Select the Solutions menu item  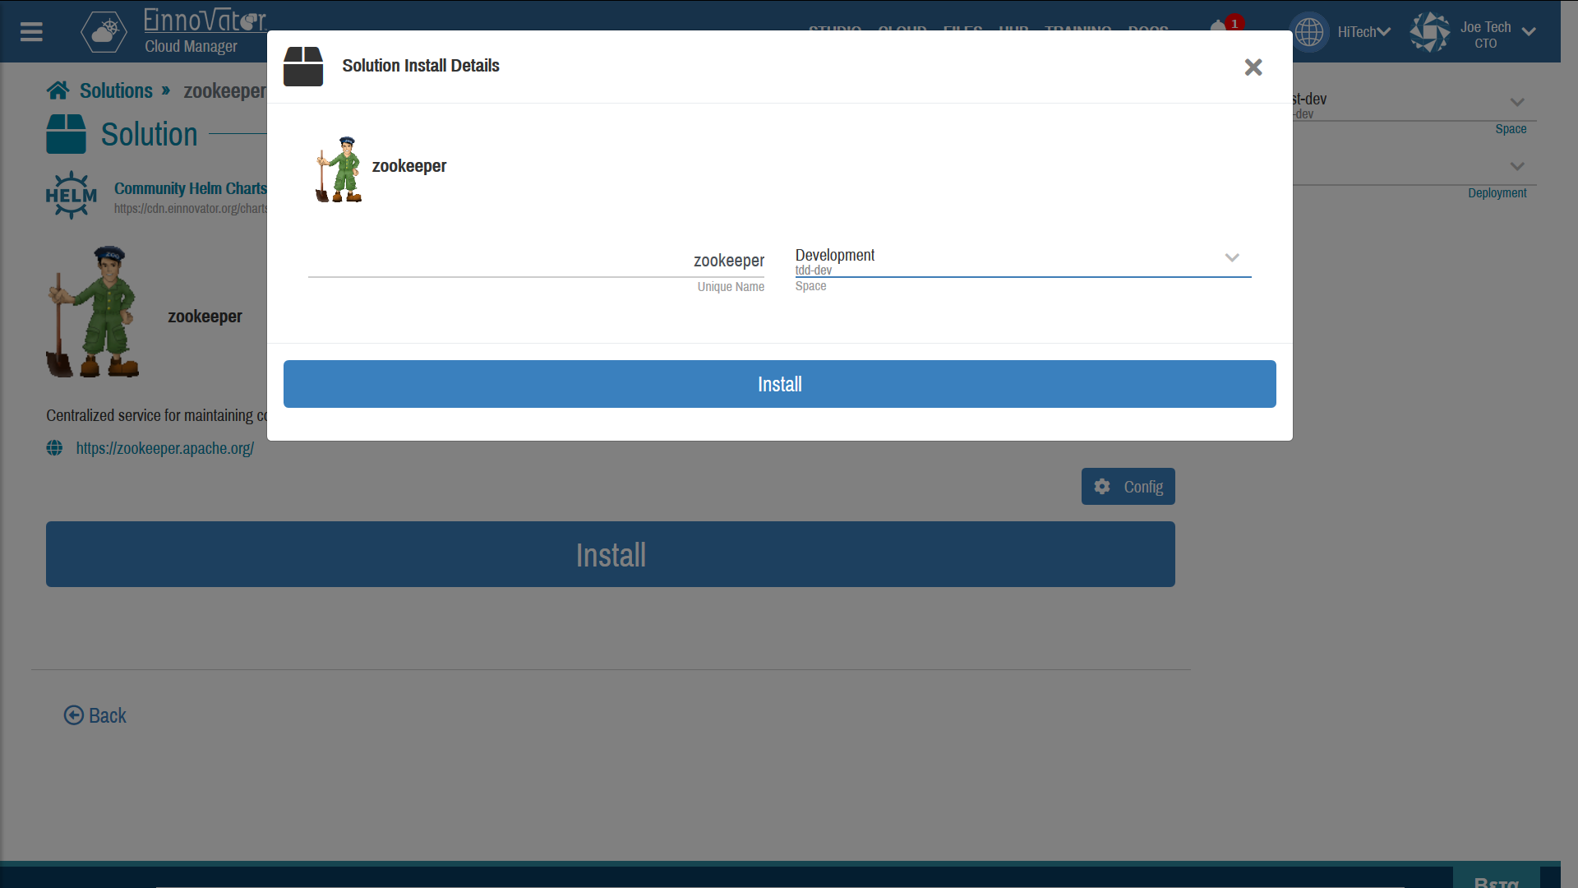coord(116,90)
